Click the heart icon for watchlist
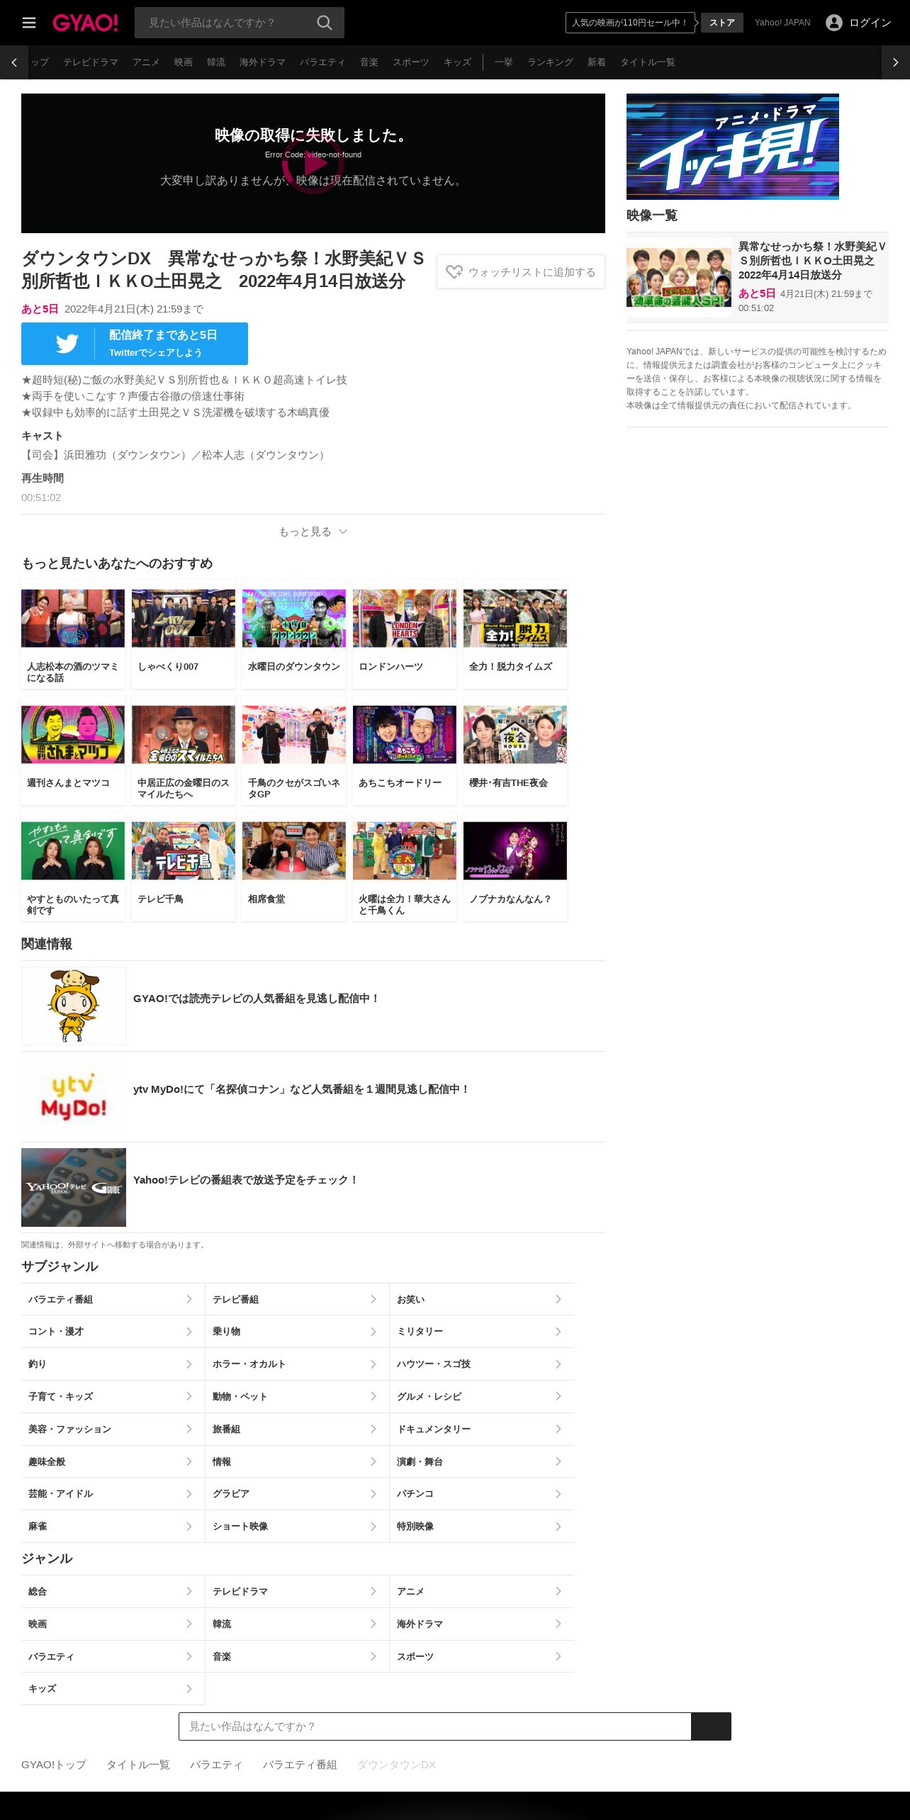Screen dimensions: 910x1820 (x=454, y=272)
